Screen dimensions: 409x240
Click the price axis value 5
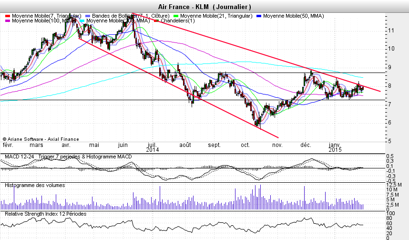[x=389, y=141]
